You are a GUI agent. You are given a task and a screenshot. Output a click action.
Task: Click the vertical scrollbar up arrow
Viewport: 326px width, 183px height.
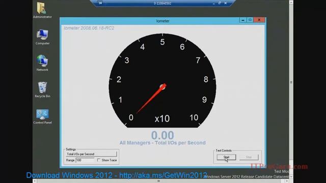click(291, 3)
